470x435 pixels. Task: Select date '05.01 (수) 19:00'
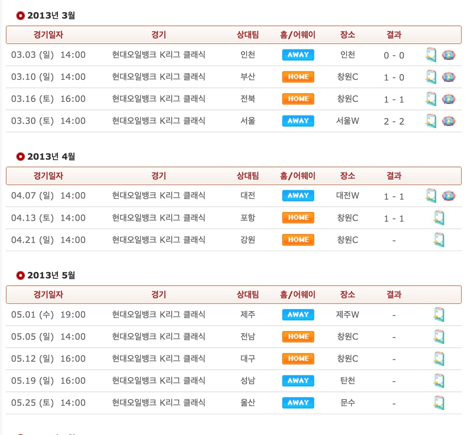(48, 315)
